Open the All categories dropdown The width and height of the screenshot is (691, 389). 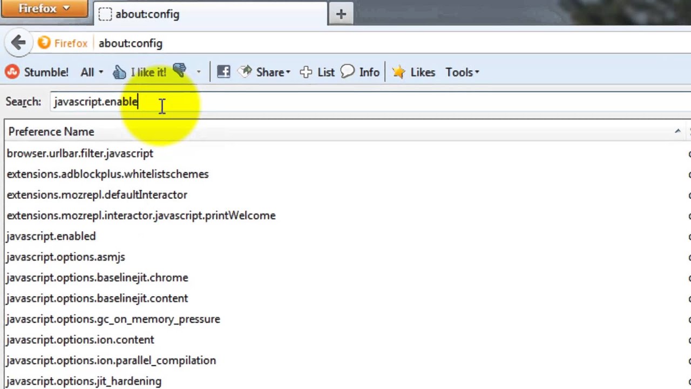91,72
